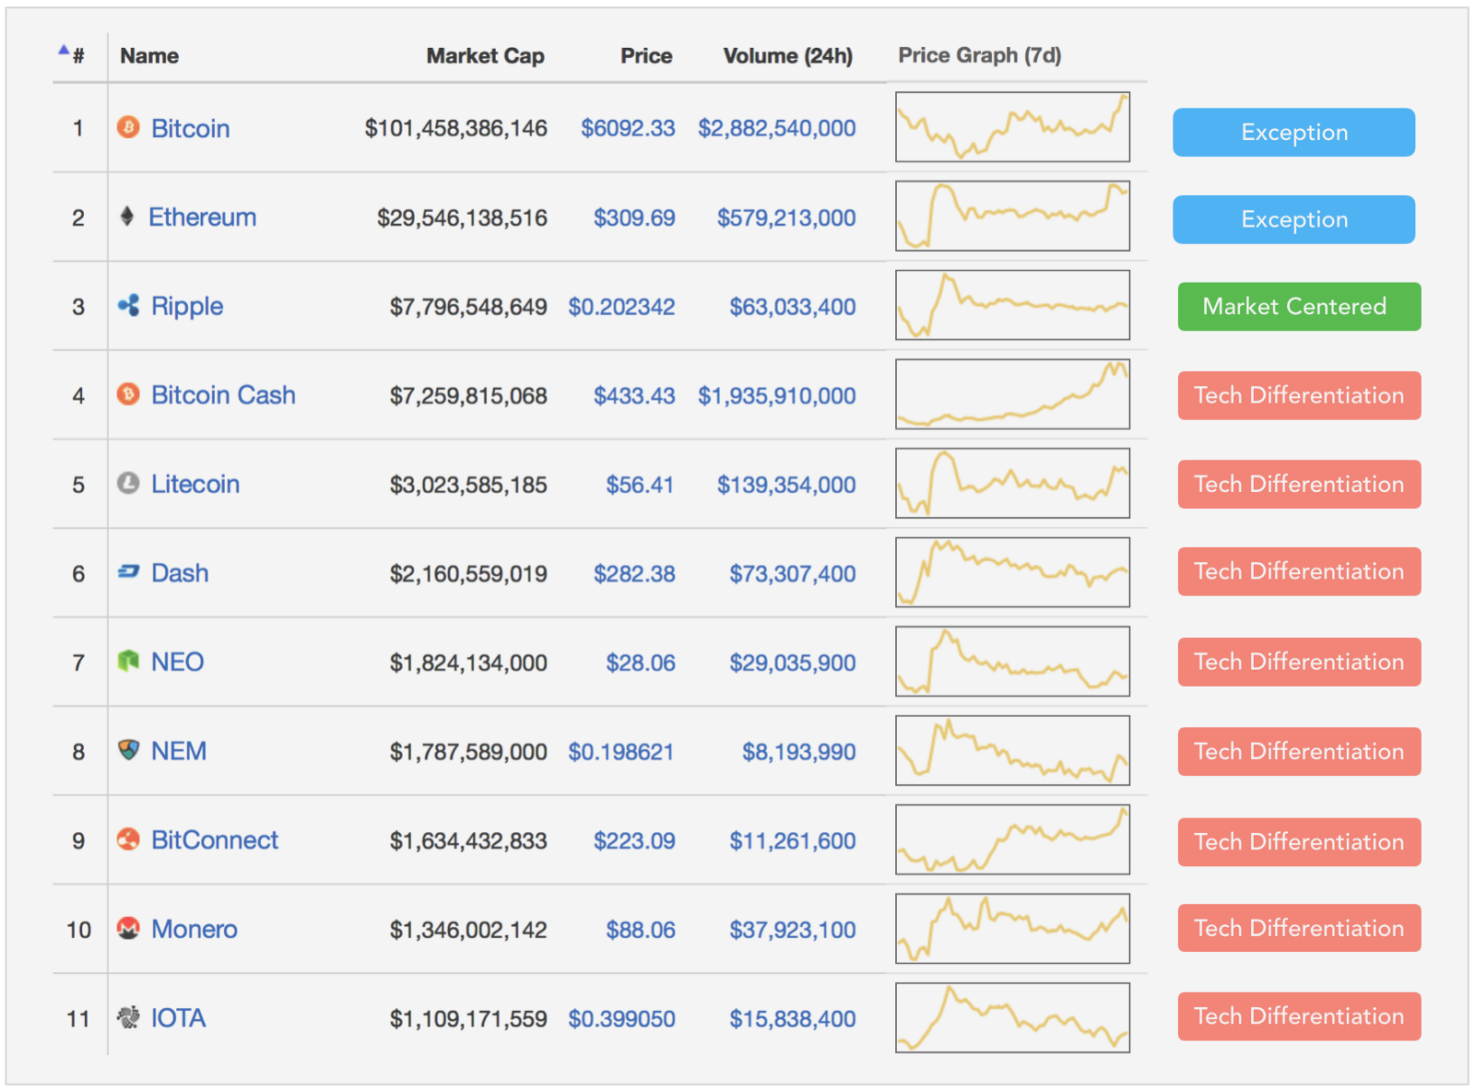Click the Ripple logo icon
This screenshot has width=1475, height=1091.
128,305
